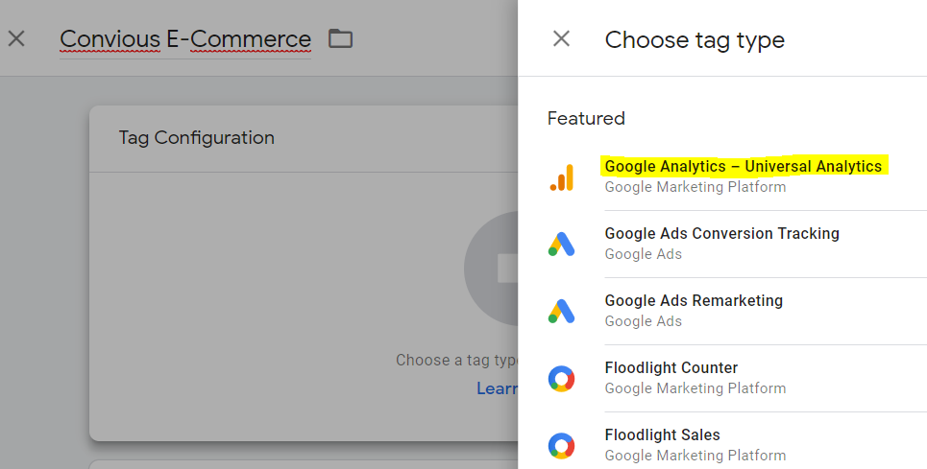Click the Google Ads Conversion Tracking icon
Viewport: 927px width, 469px height.
562,244
